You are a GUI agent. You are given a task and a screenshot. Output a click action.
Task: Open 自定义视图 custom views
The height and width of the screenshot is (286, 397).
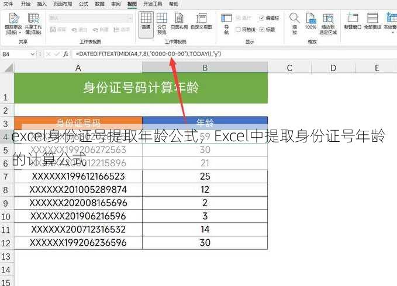pos(201,21)
